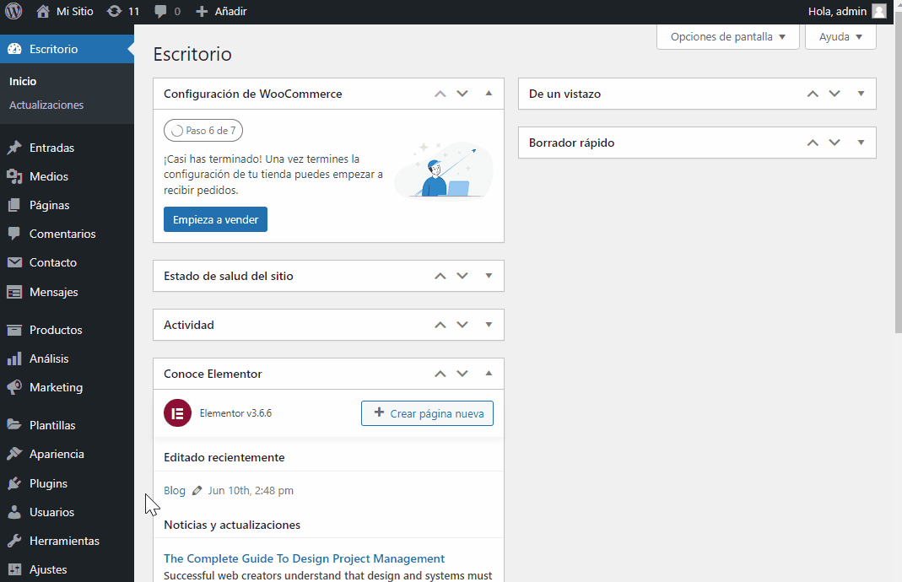Screen dimensions: 902x582
Task: Click the Empieza a vender button
Action: coord(216,219)
